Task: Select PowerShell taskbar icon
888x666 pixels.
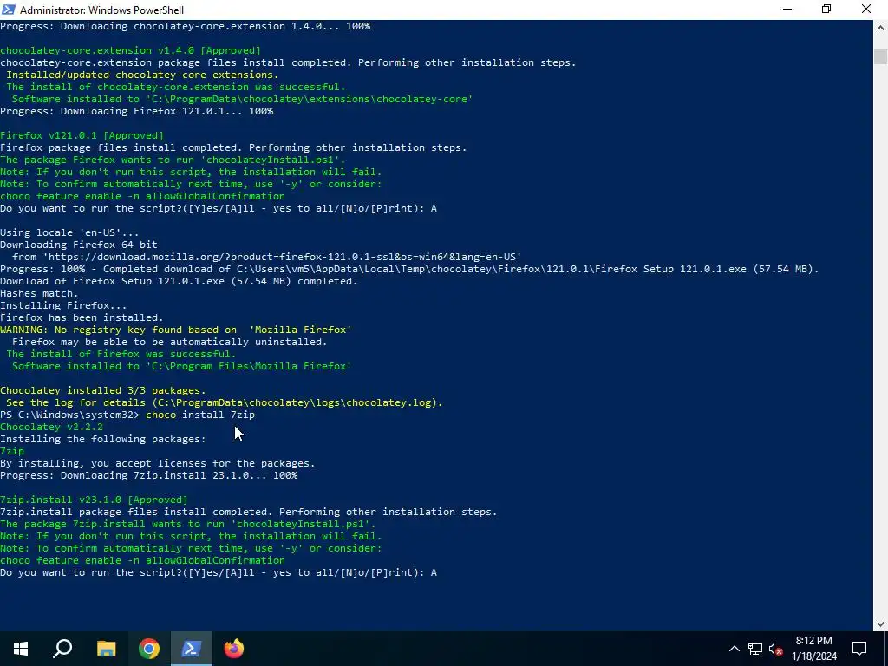Action: [x=192, y=649]
